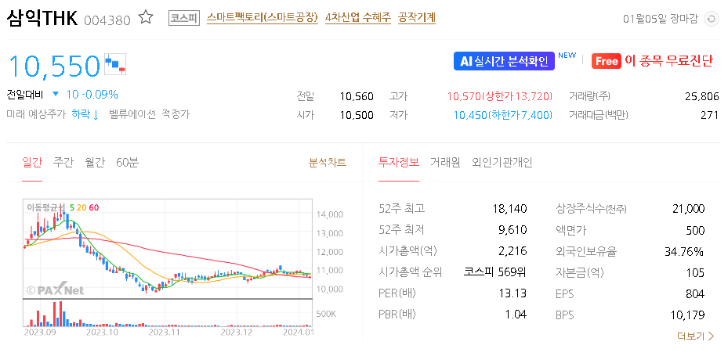This screenshot has height=356, width=728.
Task: Click the 01월05일 장마감 status text
Action: (660, 19)
